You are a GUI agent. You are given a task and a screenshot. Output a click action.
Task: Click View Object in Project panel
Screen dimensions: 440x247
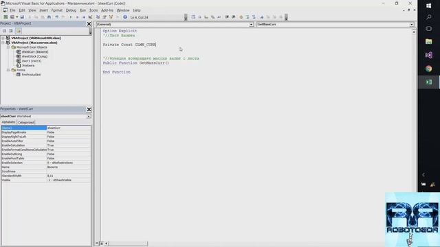(11, 31)
